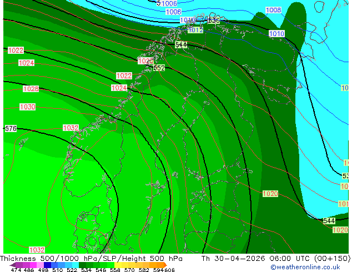Click the orange arrow end of the legend

(x=165, y=265)
